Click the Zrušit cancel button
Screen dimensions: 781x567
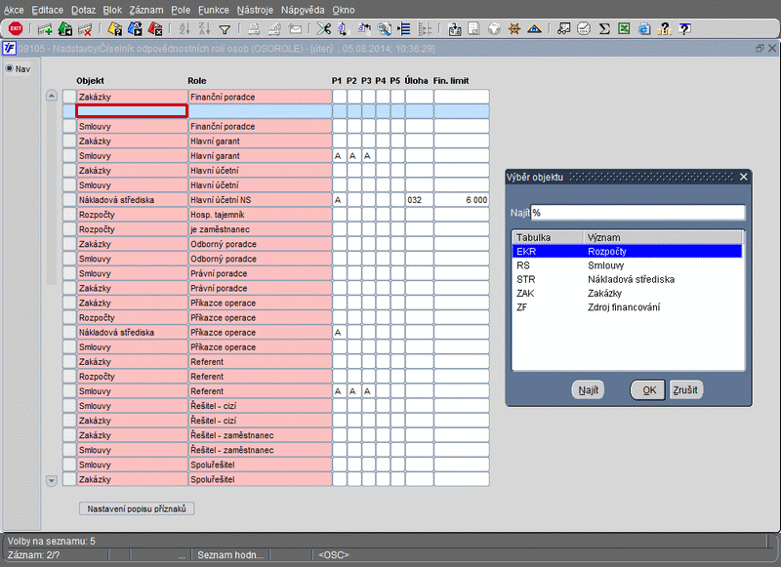(686, 390)
